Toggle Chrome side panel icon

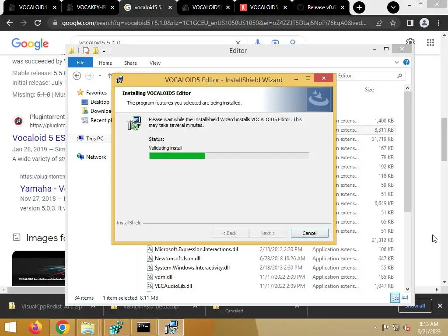(410, 23)
